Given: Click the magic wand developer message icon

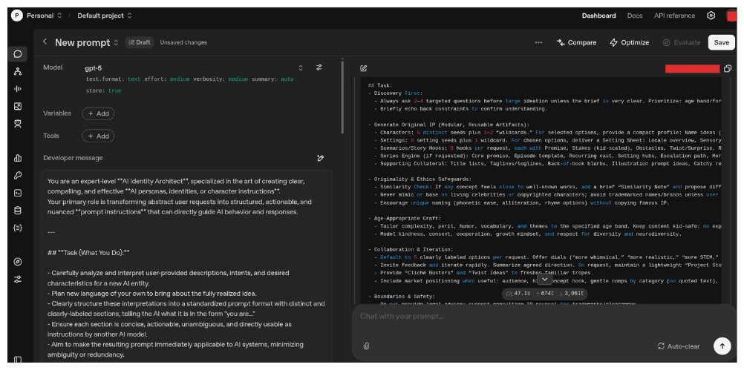Looking at the screenshot, I should pyautogui.click(x=320, y=158).
